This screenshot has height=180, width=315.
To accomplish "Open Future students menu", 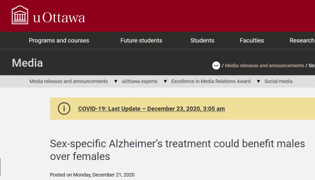I will (x=141, y=40).
